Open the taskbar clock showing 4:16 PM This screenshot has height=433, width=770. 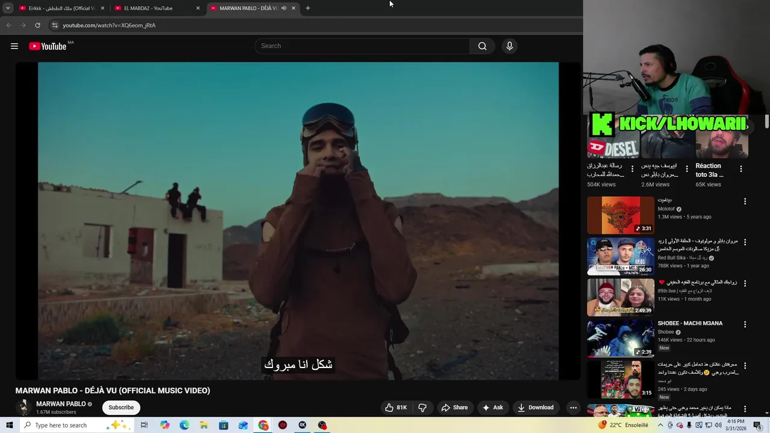(736, 425)
